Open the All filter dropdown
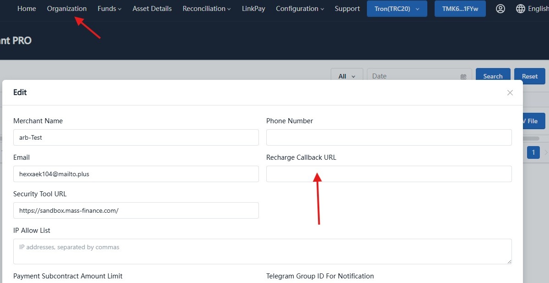Viewport: 549px width, 283px height. tap(347, 76)
